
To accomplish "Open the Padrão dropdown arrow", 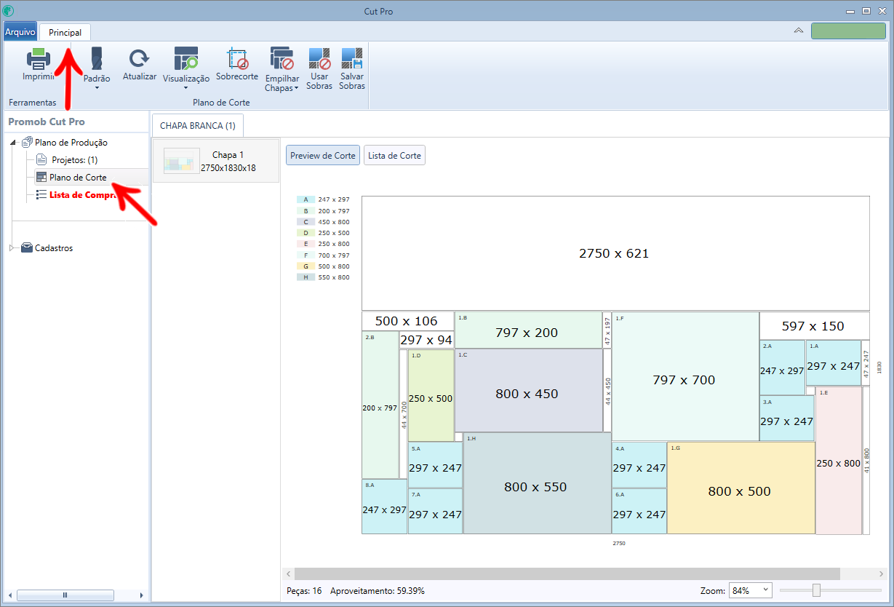I will tap(97, 88).
